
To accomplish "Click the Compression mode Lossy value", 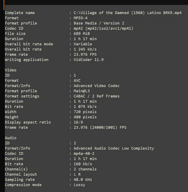I will (79, 185).
